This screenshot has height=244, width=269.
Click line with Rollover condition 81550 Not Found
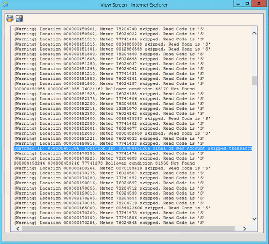[x=104, y=163]
